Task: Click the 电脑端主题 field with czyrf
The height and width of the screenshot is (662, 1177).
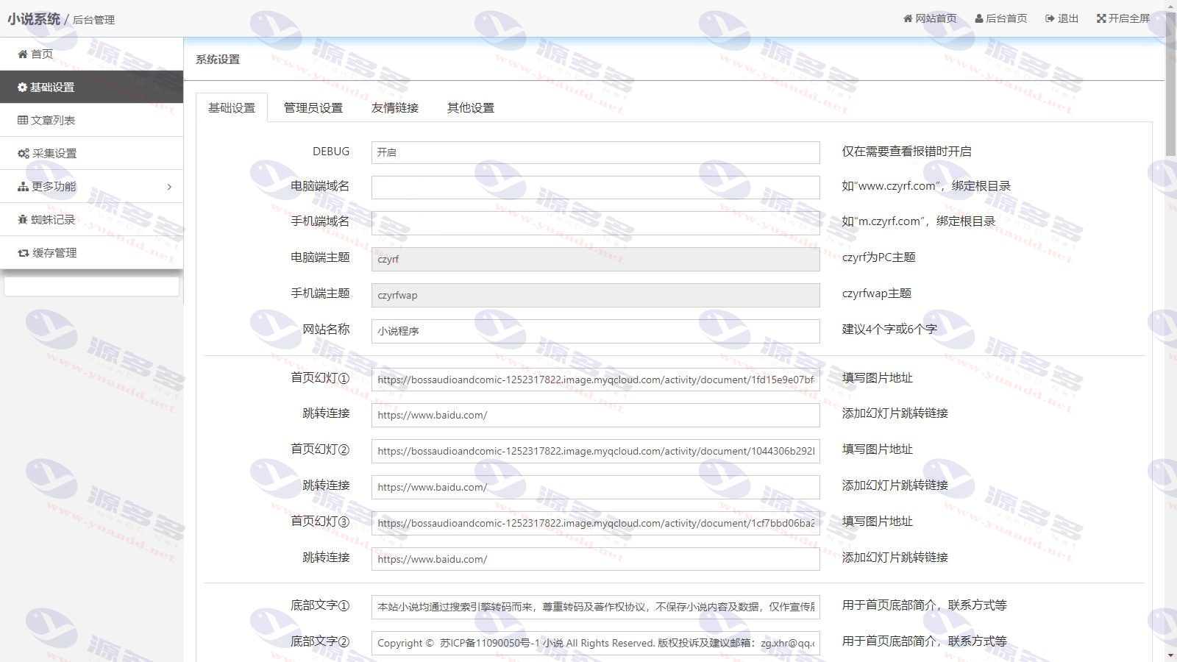Action: click(x=595, y=259)
